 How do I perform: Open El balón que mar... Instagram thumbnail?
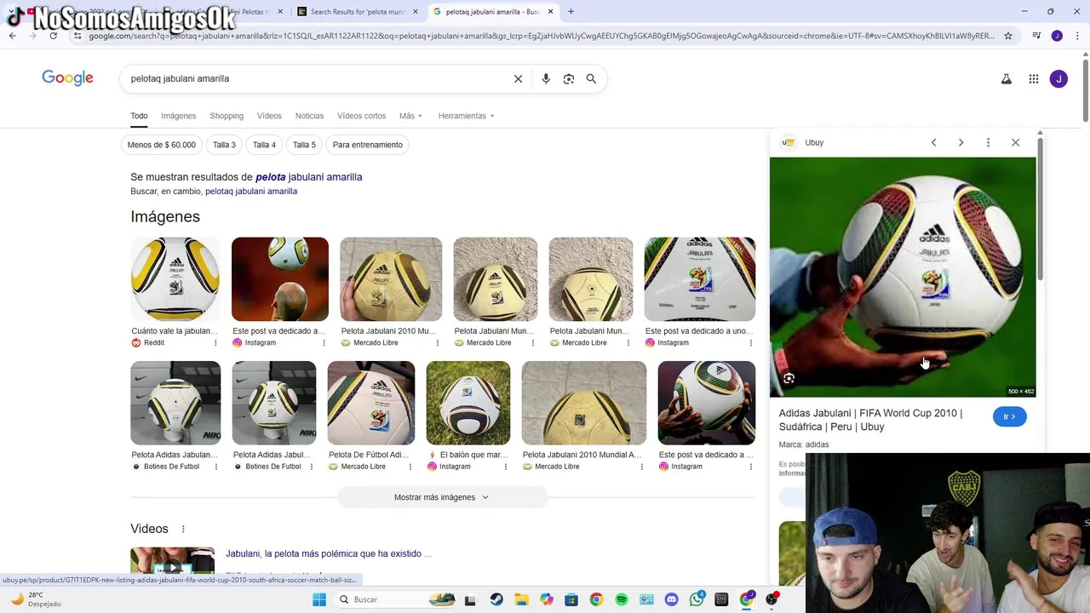[468, 403]
